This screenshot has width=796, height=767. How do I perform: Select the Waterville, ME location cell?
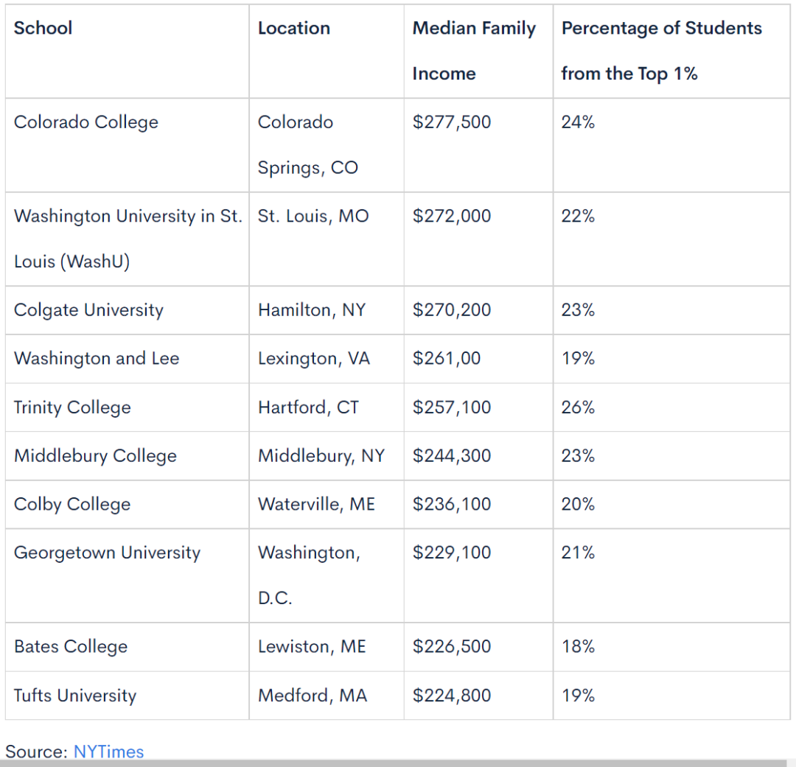click(x=316, y=504)
